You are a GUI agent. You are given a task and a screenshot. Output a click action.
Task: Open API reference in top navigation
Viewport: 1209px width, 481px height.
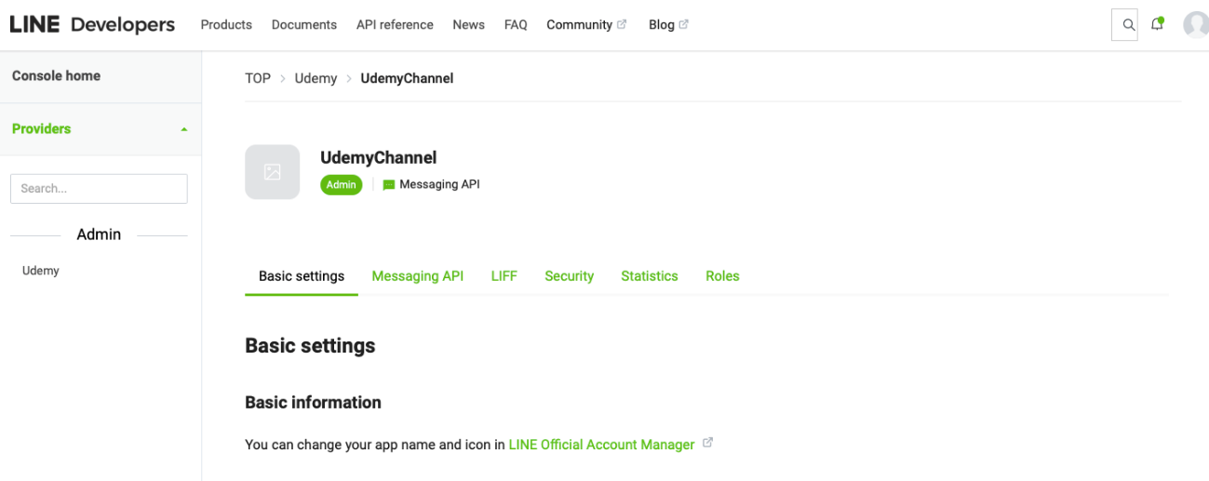[x=395, y=25]
